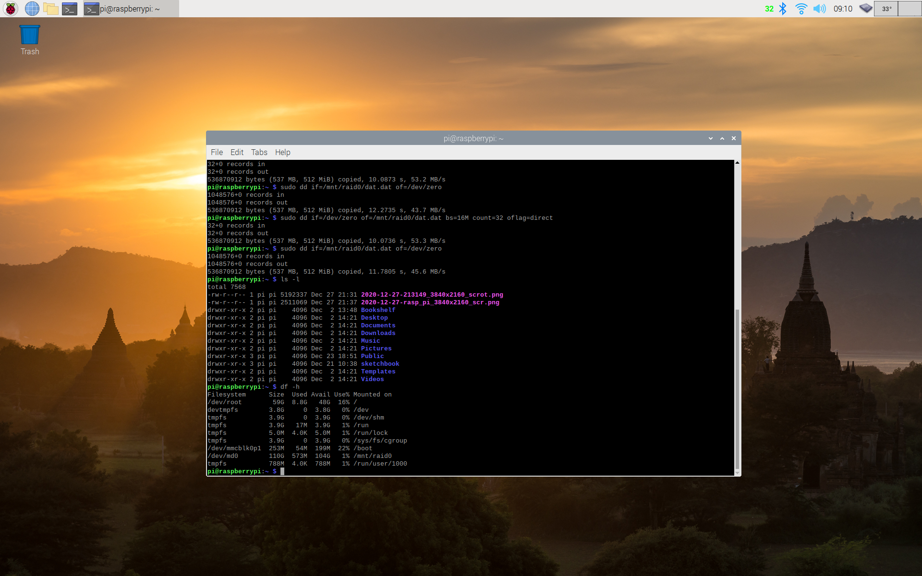Image resolution: width=922 pixels, height=576 pixels.
Task: Click the Documents directory name
Action: click(x=378, y=325)
